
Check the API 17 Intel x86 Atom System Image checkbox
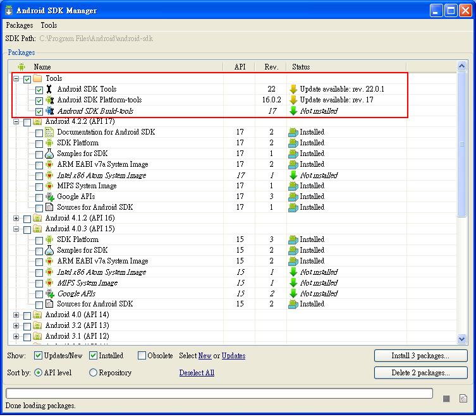point(39,176)
